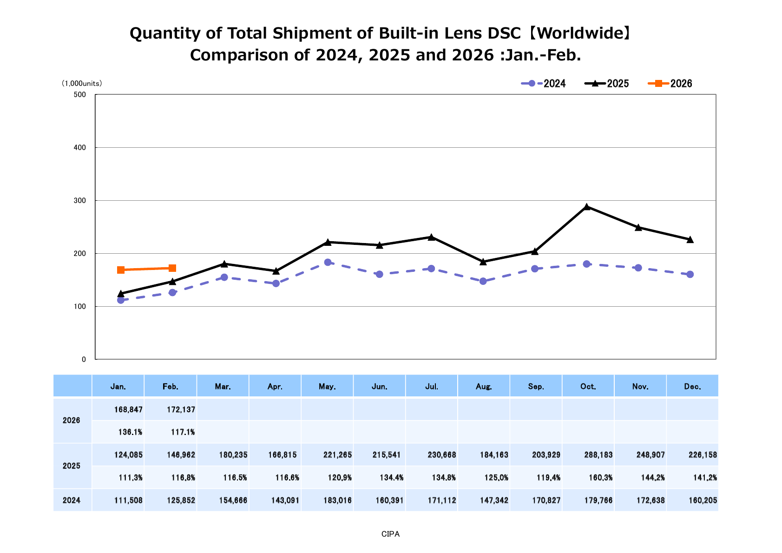Select the 2025 October peak triangle marker
This screenshot has height=553, width=782.
pyautogui.click(x=586, y=207)
